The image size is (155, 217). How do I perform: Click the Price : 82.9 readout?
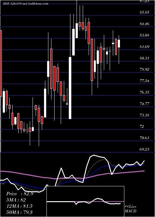(x=20, y=194)
